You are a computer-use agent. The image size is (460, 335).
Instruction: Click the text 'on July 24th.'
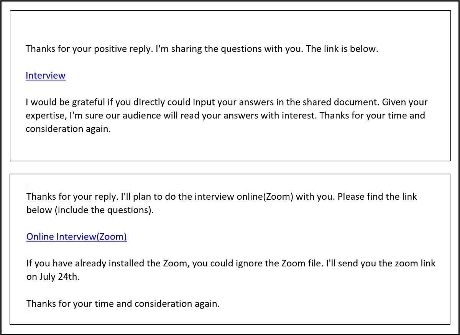pos(53,277)
